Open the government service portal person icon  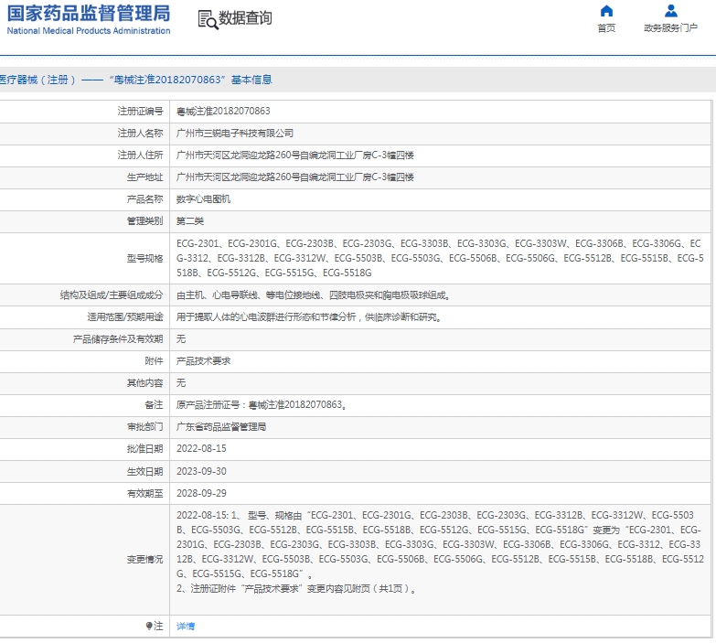click(671, 10)
